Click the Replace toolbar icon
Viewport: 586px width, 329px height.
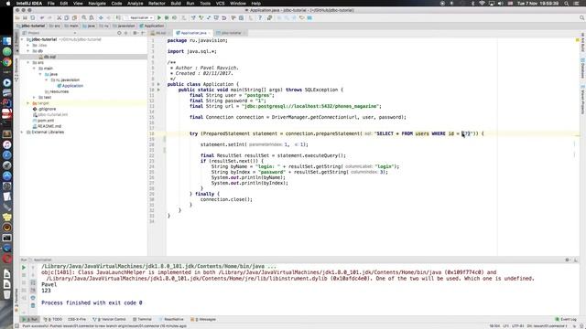tap(92, 18)
